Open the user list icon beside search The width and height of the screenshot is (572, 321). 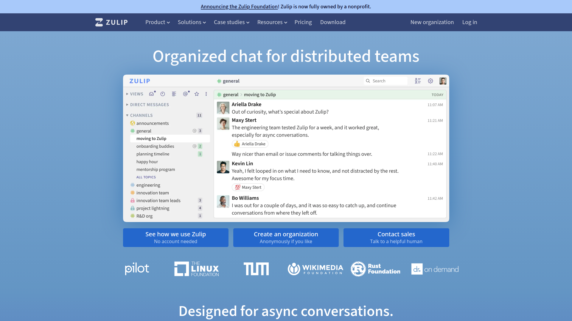pyautogui.click(x=418, y=81)
